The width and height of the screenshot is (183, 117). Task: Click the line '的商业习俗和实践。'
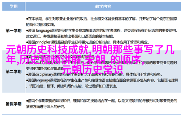41,25
